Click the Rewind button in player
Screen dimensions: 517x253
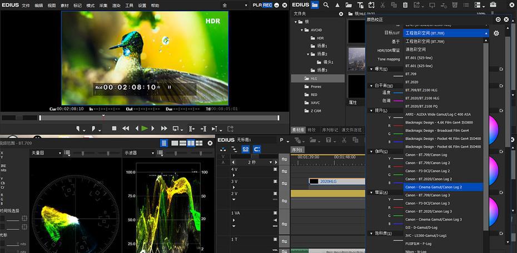point(126,128)
